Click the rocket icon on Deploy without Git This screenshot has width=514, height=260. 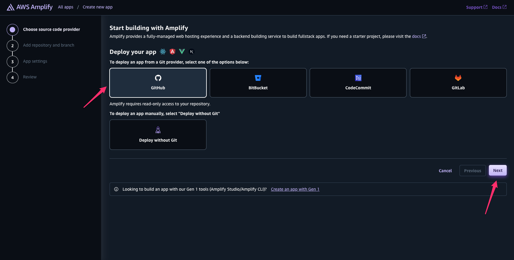pyautogui.click(x=158, y=130)
